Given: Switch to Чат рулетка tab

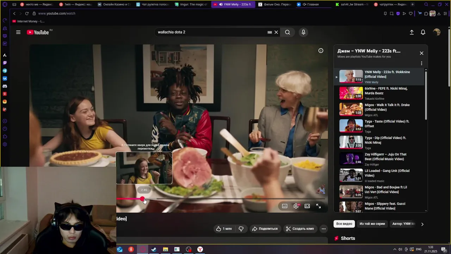Looking at the screenshot, I should tap(153, 5).
